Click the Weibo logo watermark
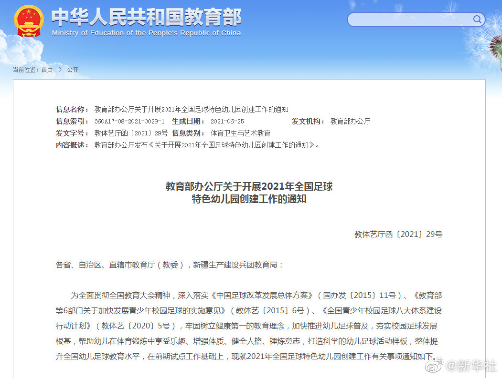The height and width of the screenshot is (378, 502). (x=434, y=366)
